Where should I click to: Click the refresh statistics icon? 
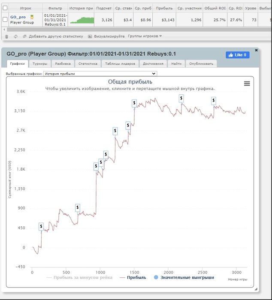tap(15, 36)
